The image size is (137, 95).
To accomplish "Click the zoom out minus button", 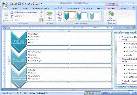I will 111,93.
